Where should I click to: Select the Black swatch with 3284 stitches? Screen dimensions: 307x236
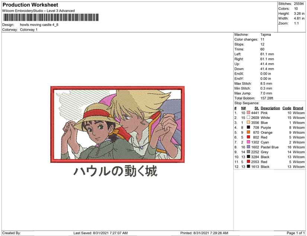249,157
